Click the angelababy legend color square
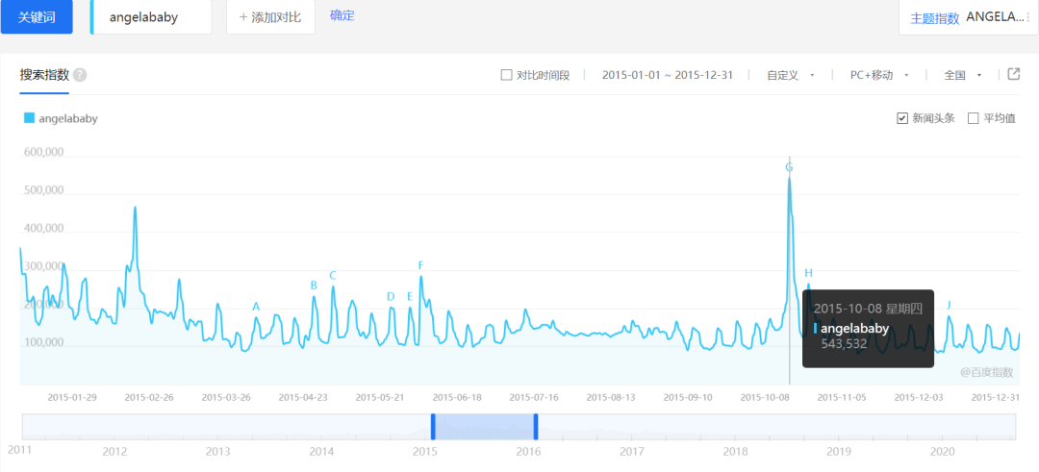Viewport: 1039px width, 472px height. click(x=29, y=118)
